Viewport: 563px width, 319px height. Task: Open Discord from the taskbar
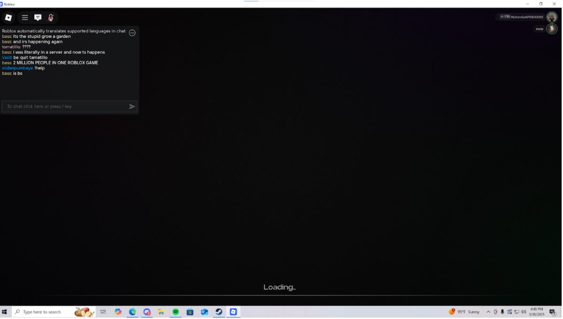click(x=147, y=312)
